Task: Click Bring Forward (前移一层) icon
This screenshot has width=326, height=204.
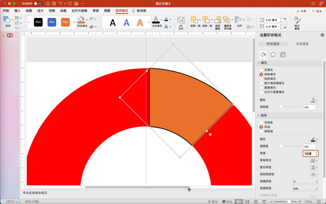Action: (x=194, y=20)
